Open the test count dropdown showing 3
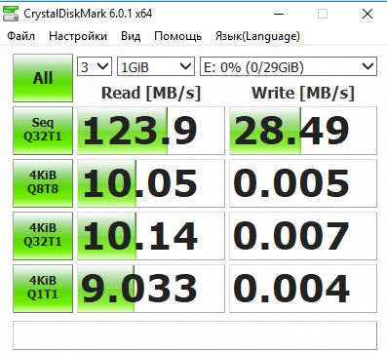The image size is (387, 353). pos(95,66)
